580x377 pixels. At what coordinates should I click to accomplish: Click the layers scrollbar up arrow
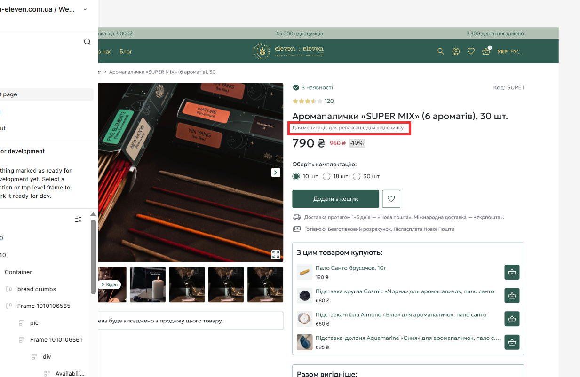coord(93,214)
